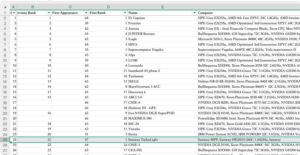Select the El Capitan name cell
The height and width of the screenshot is (155, 300).
tap(162, 18)
